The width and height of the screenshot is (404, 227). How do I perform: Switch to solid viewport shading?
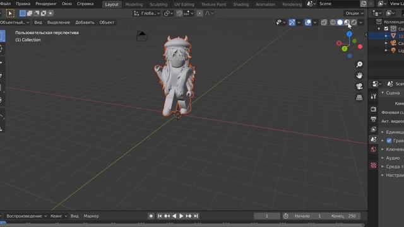[x=340, y=23]
